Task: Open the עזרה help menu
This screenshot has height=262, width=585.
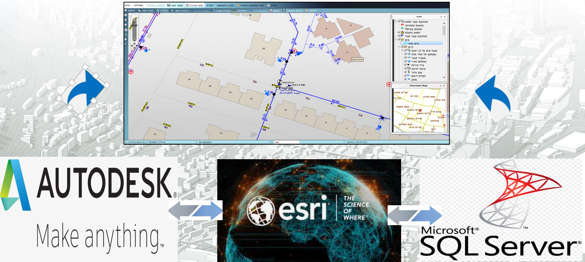Action: [272, 5]
